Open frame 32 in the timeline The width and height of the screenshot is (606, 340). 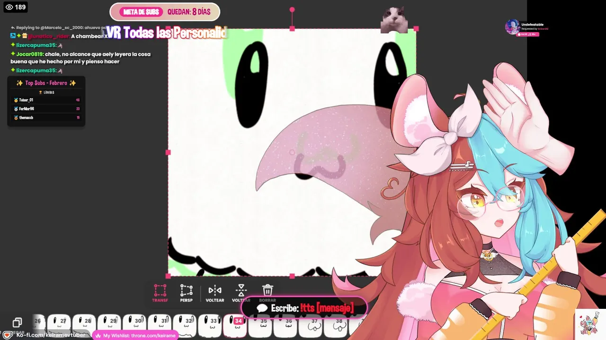pos(185,325)
